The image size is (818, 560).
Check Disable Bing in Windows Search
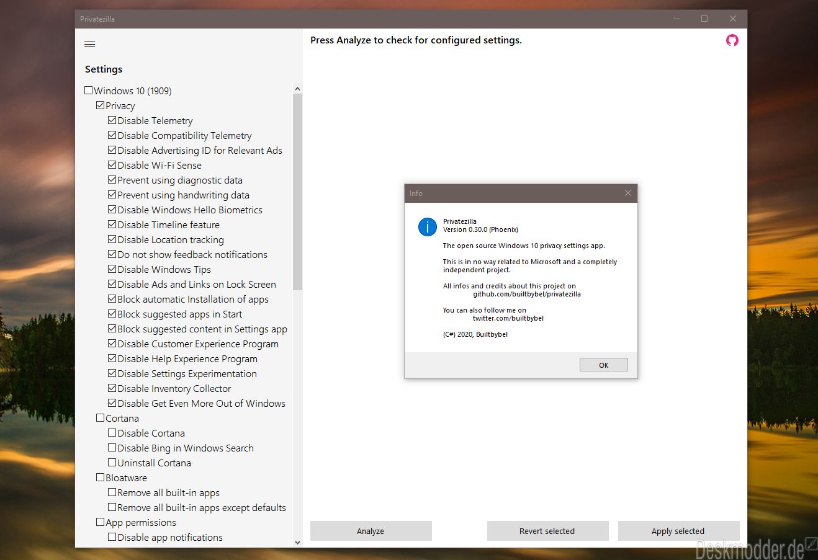click(x=112, y=448)
